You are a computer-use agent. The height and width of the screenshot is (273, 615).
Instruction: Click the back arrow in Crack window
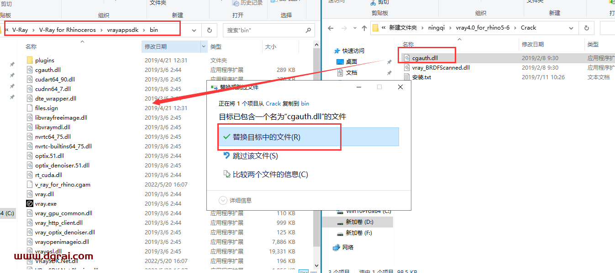pyautogui.click(x=331, y=28)
